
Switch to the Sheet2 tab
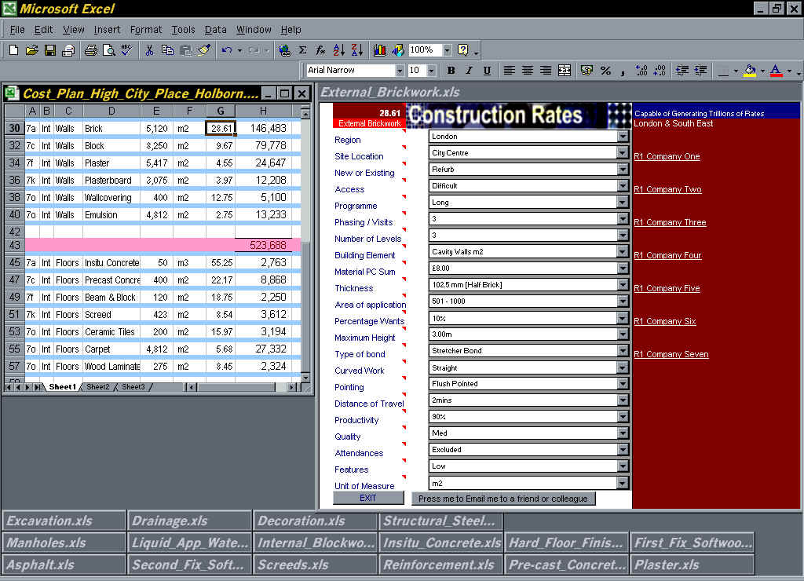click(98, 387)
